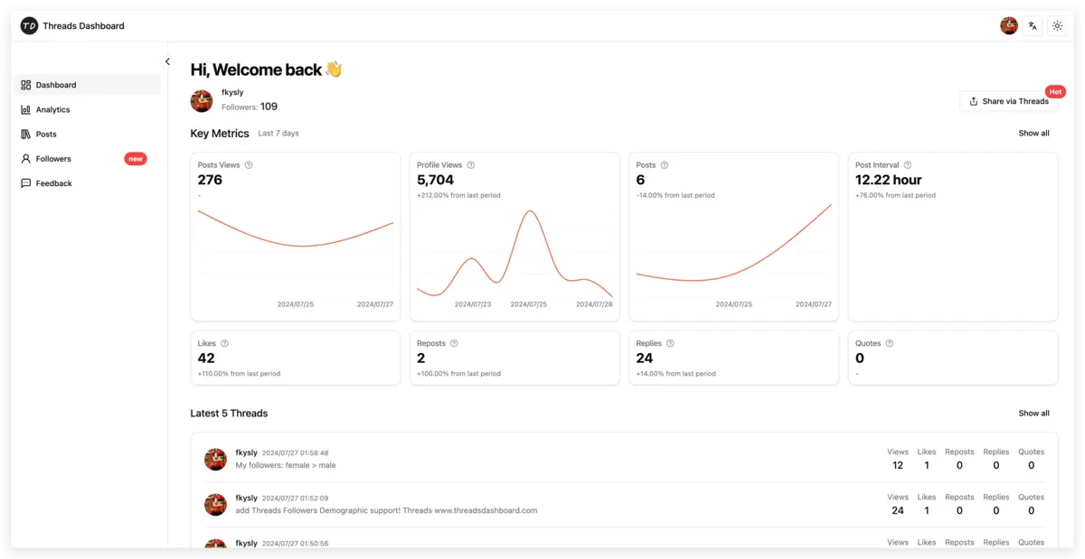Click the help icon beside Likes
This screenshot has height=559, width=1085.
(224, 343)
